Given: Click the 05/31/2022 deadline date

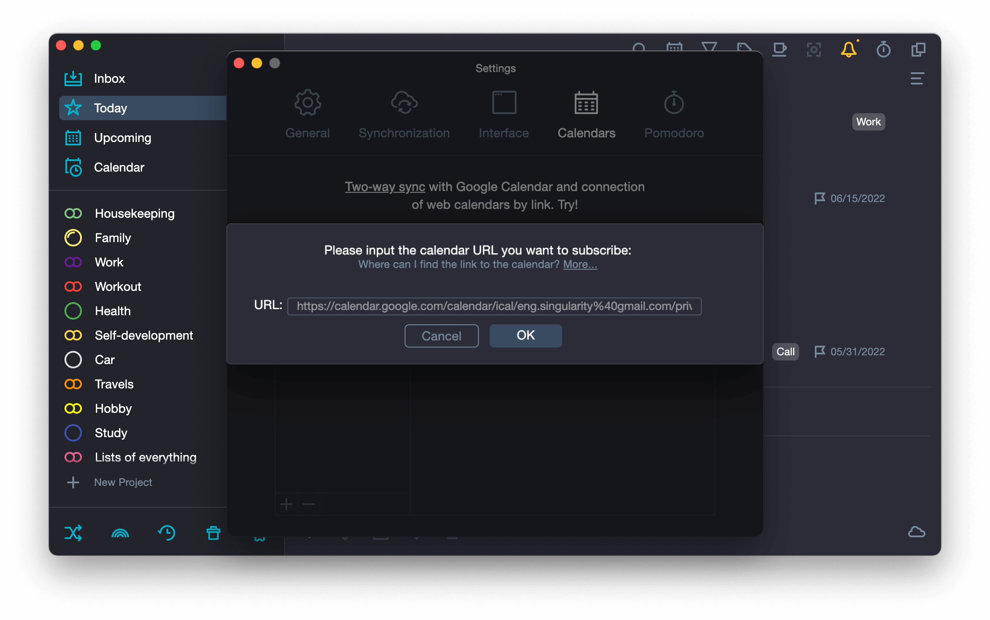Looking at the screenshot, I should point(858,352).
